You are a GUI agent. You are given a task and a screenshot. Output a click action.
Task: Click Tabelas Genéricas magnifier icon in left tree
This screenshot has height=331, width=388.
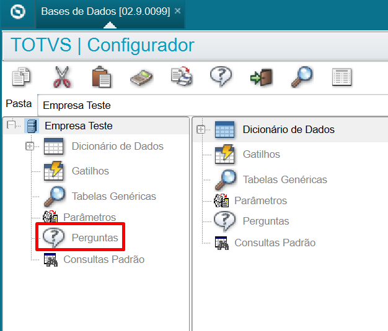[x=55, y=196]
